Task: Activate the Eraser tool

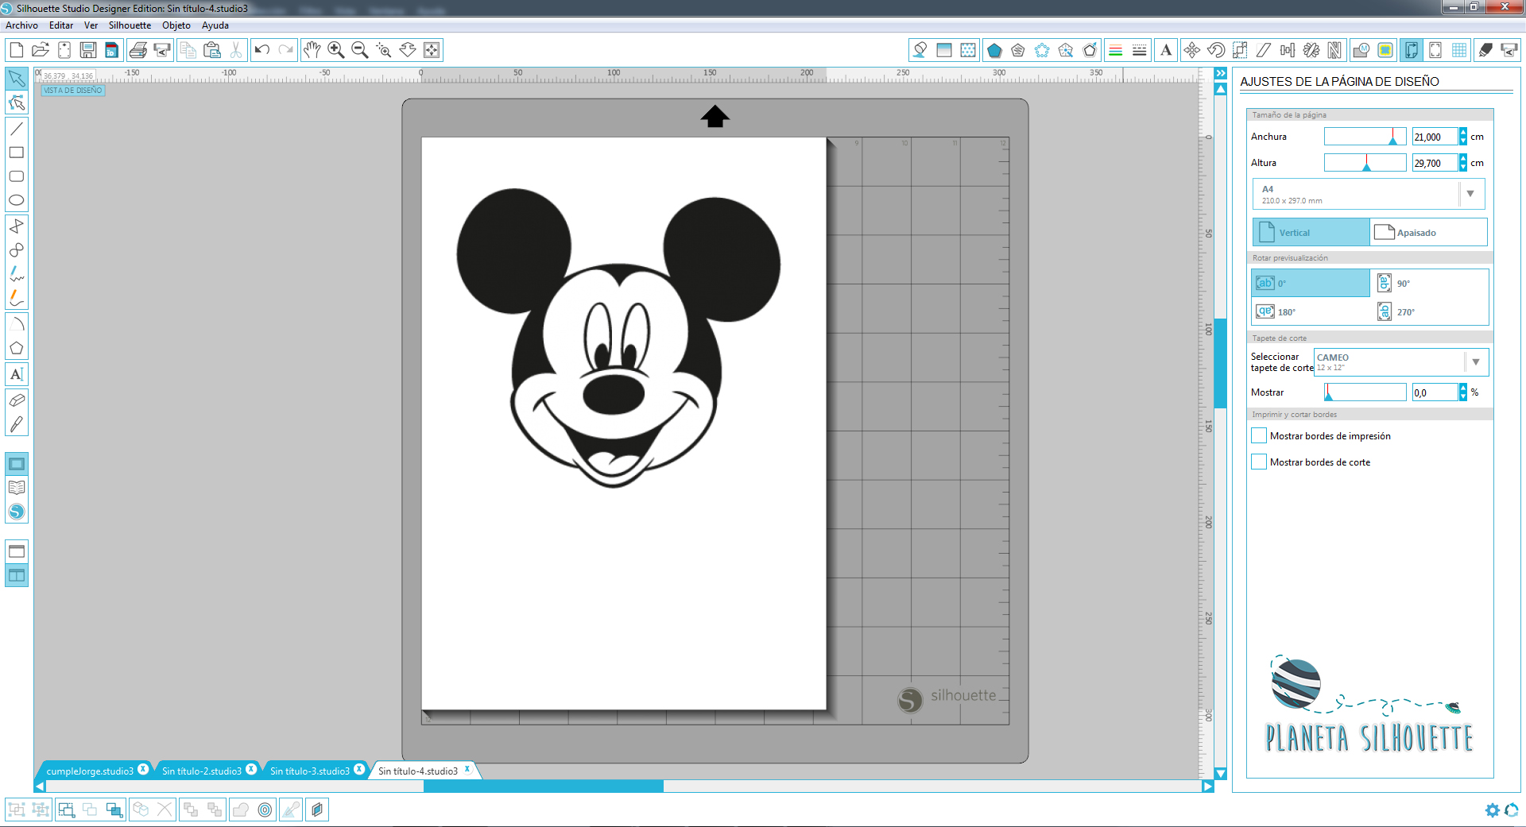Action: pos(17,400)
